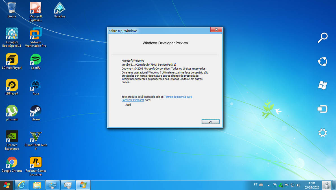This screenshot has height=190, width=336.
Task: Open Windows Explorer folder on taskbar
Action: coord(37,185)
